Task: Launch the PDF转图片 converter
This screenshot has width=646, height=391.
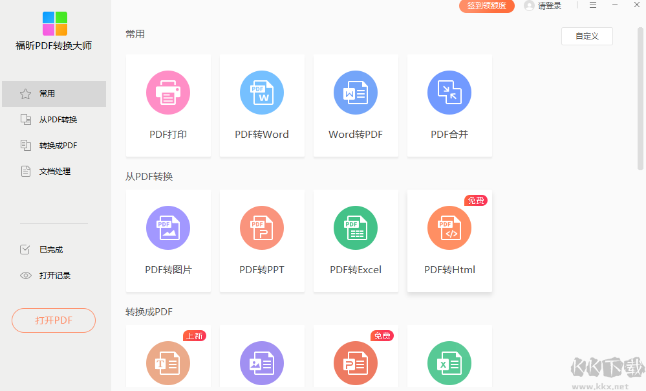Action: [168, 241]
